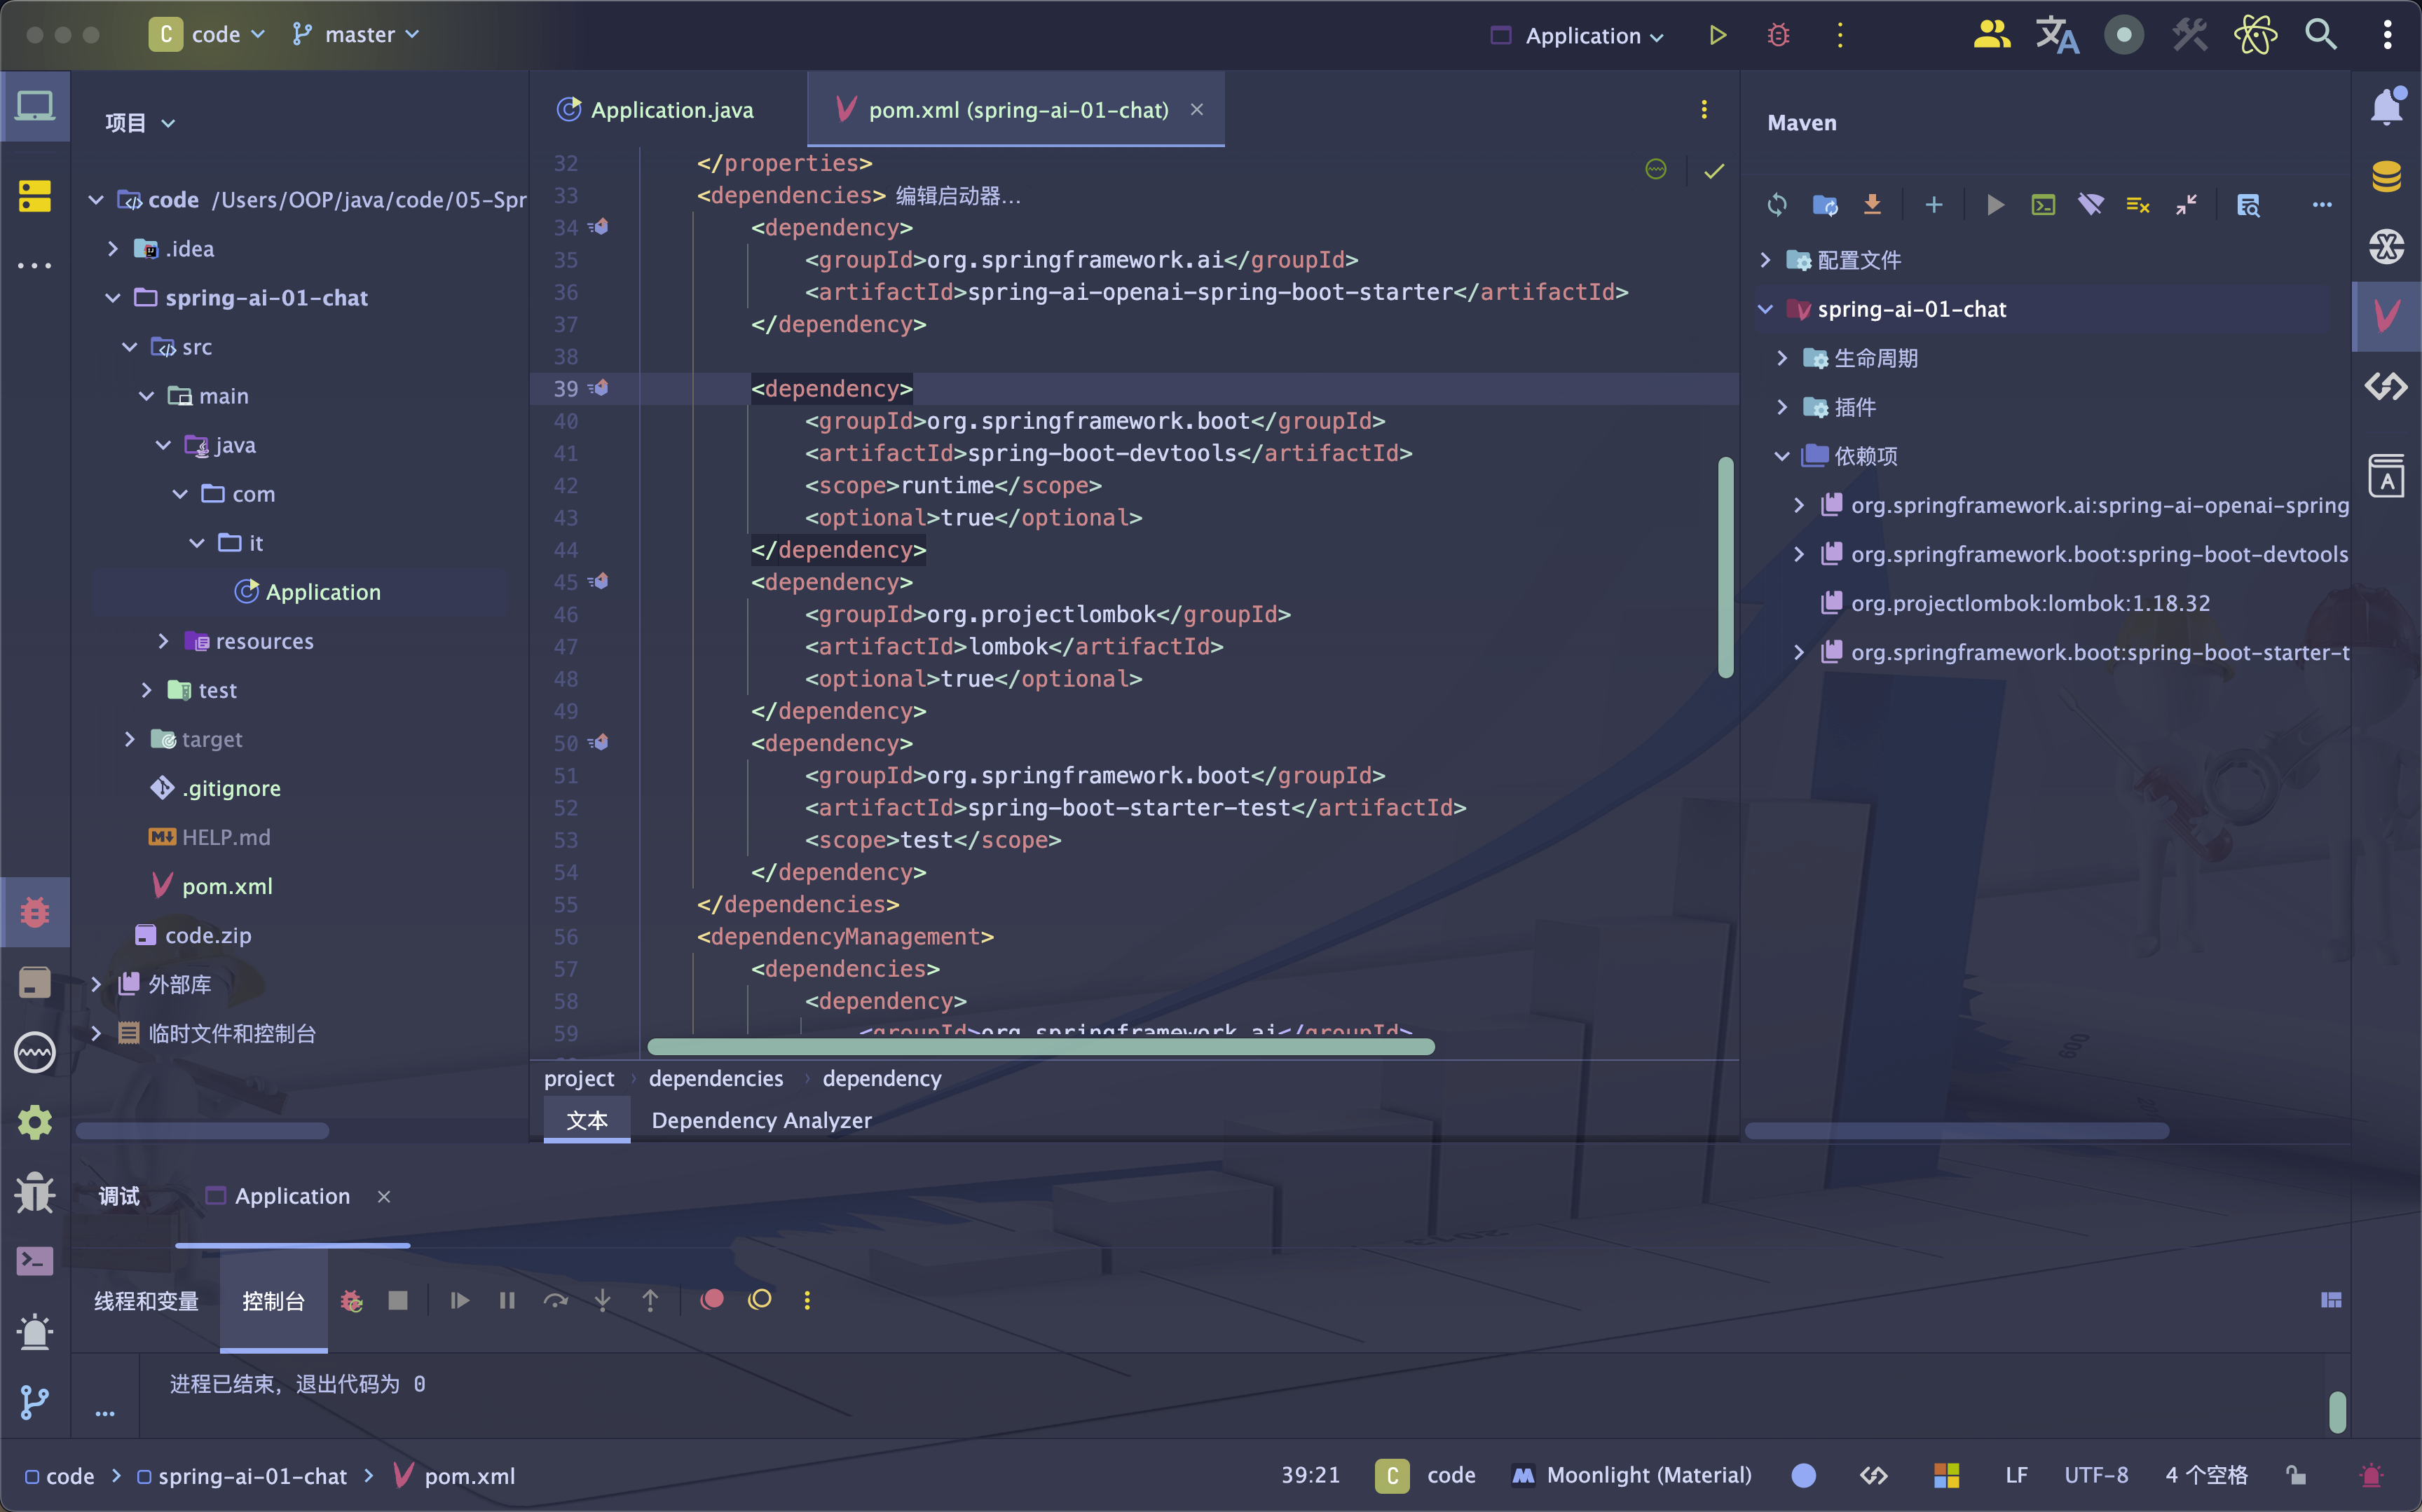
Task: Open the translation tool icon
Action: point(2057,35)
